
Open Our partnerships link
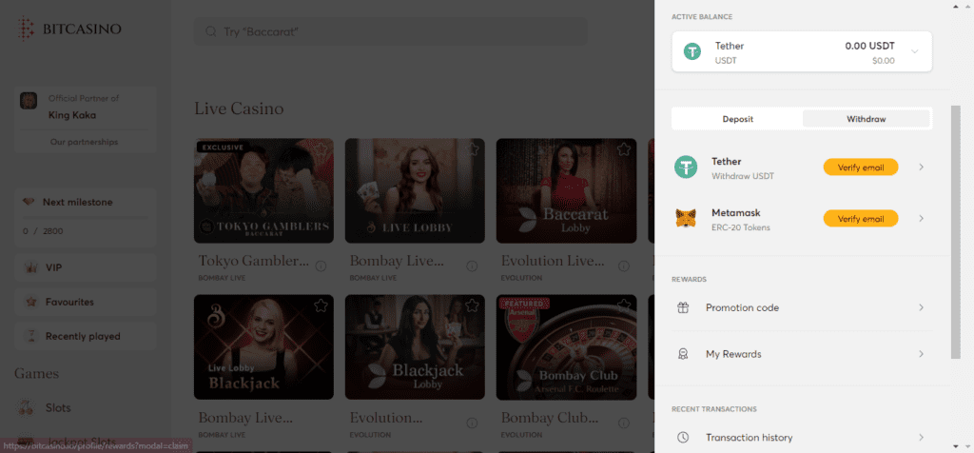84,142
